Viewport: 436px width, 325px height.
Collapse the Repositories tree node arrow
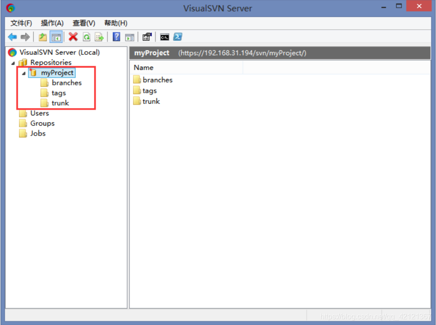tap(13, 63)
